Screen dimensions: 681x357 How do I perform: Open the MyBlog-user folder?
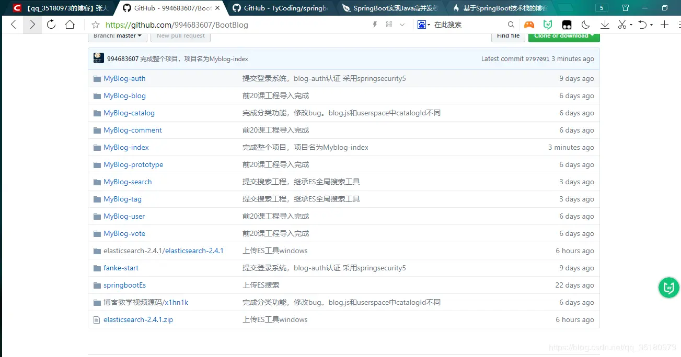coord(124,216)
